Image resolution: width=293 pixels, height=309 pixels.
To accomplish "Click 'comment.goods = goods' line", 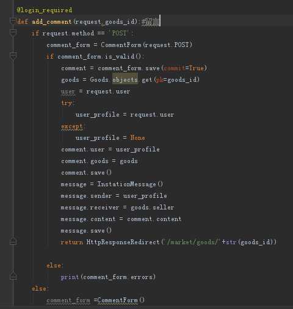I will point(99,161).
